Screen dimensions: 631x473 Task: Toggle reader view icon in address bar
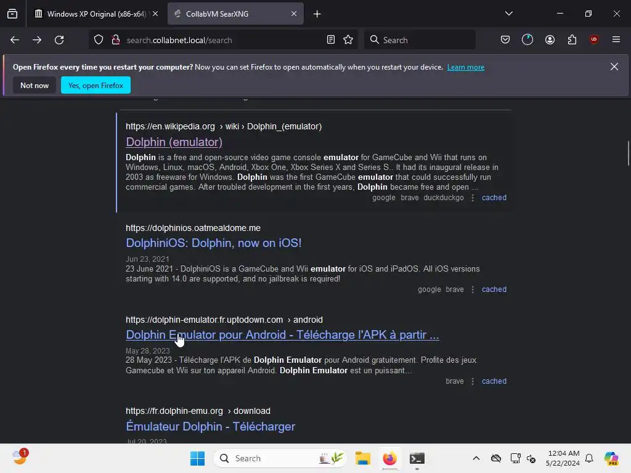tap(331, 40)
